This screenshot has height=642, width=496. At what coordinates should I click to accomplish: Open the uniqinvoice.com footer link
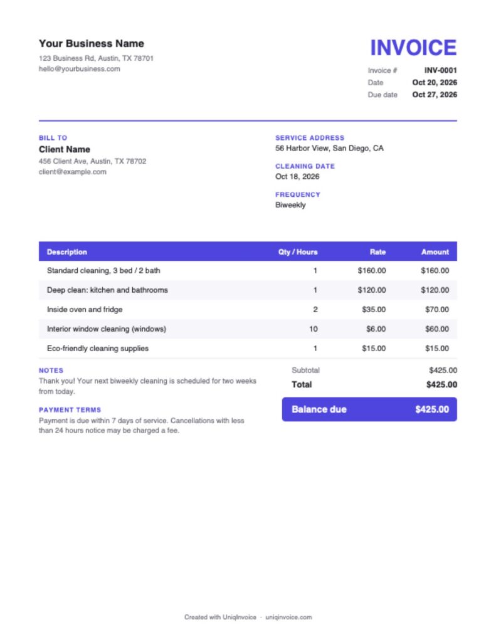click(x=288, y=617)
